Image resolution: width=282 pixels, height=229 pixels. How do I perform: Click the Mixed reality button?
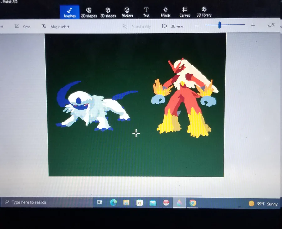pyautogui.click(x=137, y=26)
